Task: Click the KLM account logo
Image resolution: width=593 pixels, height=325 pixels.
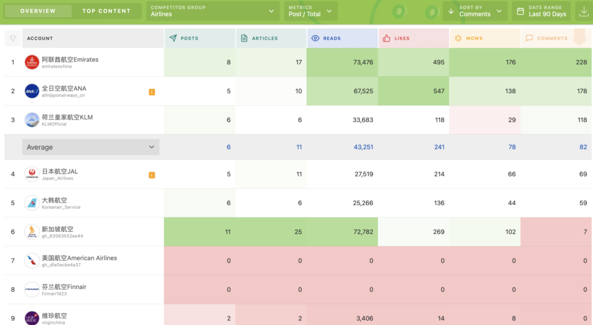Action: [x=32, y=120]
